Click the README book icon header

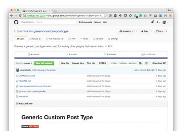coord(17,104)
